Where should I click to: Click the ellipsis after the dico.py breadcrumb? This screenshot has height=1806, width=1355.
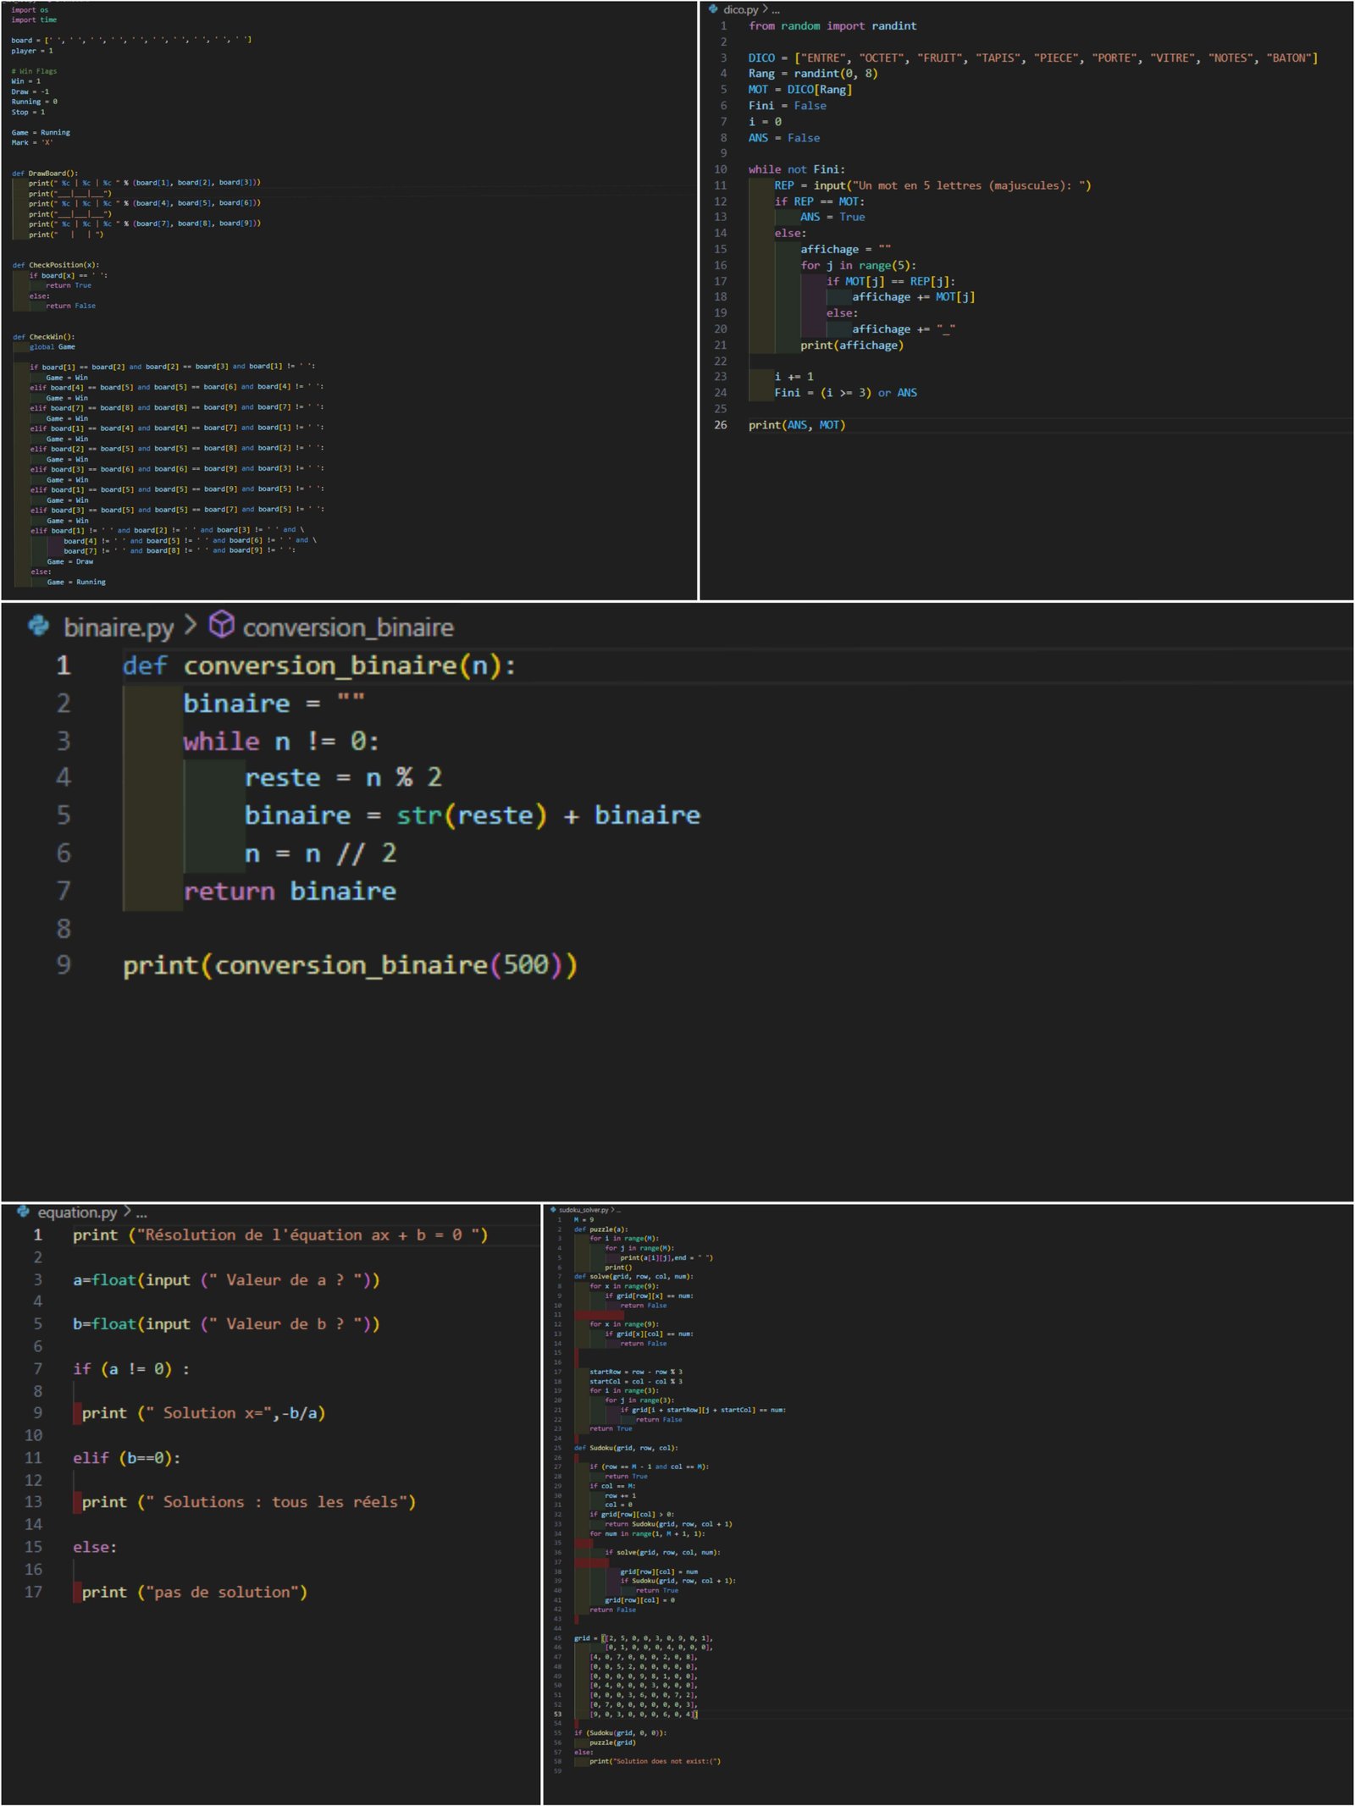(776, 10)
